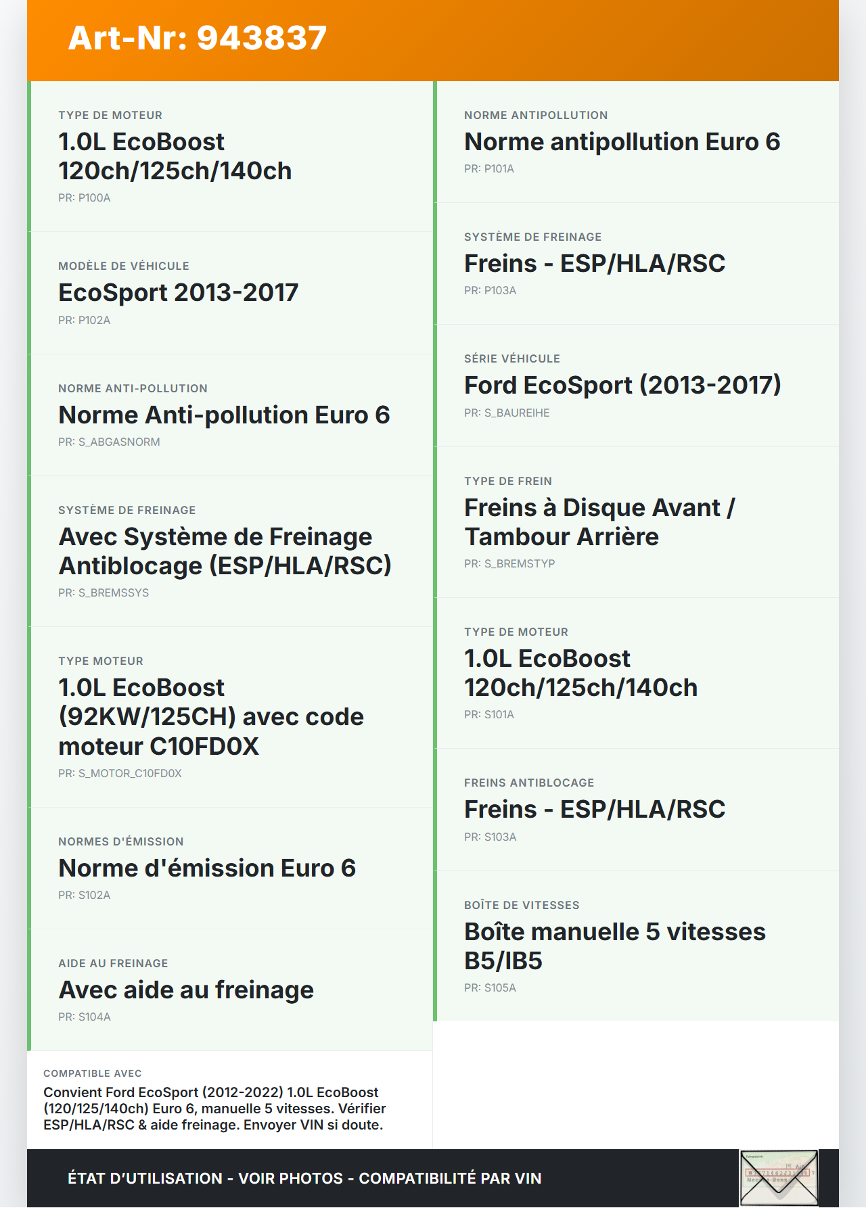This screenshot has width=866, height=1208.
Task: Select the Norme antipollution Euro 6 heading
Action: [x=622, y=142]
